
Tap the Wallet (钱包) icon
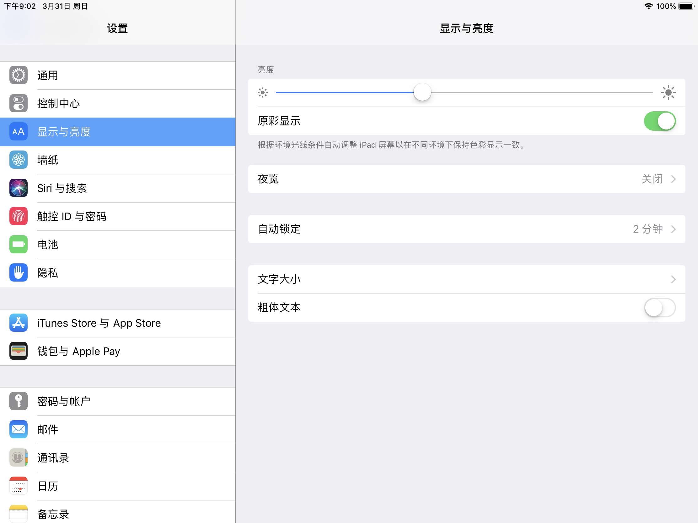tap(18, 351)
